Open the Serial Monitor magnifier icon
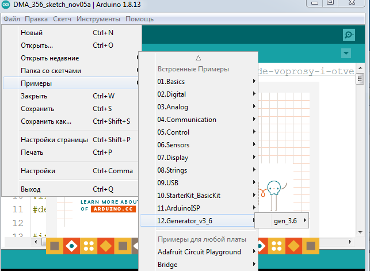The width and height of the screenshot is (370, 271). tap(348, 35)
